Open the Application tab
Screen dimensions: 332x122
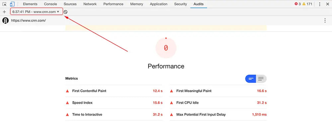[x=159, y=4]
